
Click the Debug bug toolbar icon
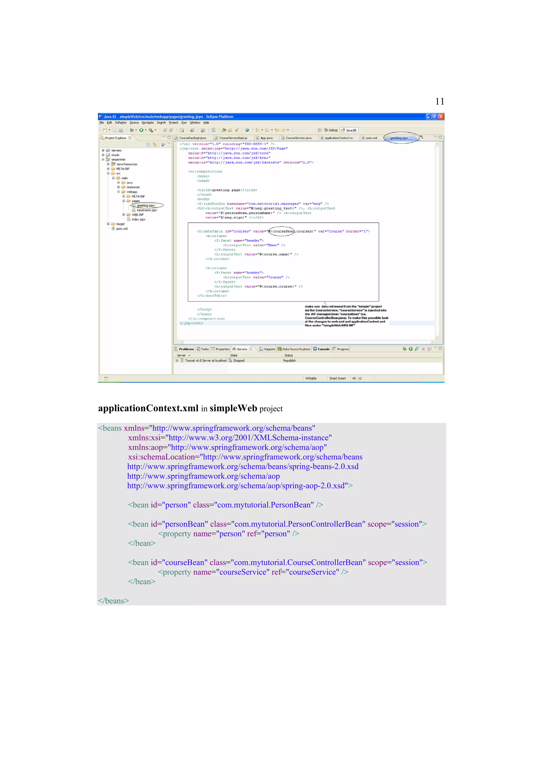click(132, 130)
